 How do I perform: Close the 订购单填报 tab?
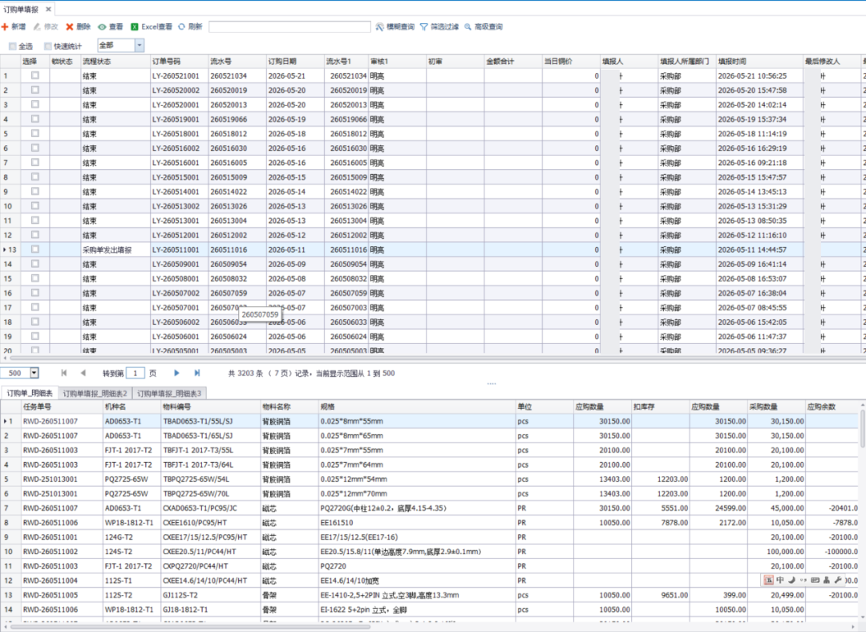48,9
